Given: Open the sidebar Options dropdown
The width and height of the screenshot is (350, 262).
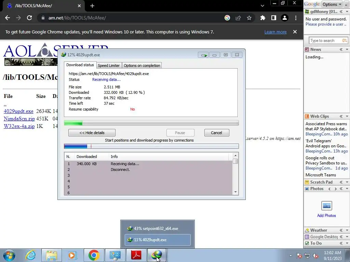Looking at the screenshot, I should [332, 4].
